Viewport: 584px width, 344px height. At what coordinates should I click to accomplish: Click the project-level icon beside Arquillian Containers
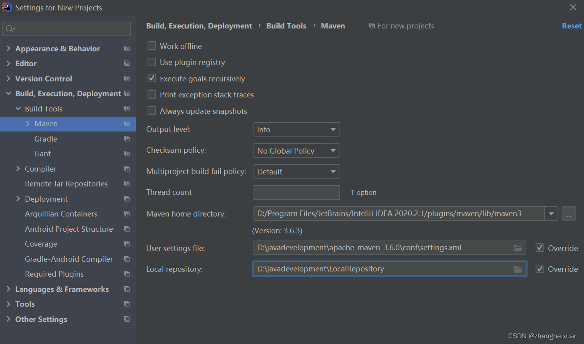coord(127,214)
